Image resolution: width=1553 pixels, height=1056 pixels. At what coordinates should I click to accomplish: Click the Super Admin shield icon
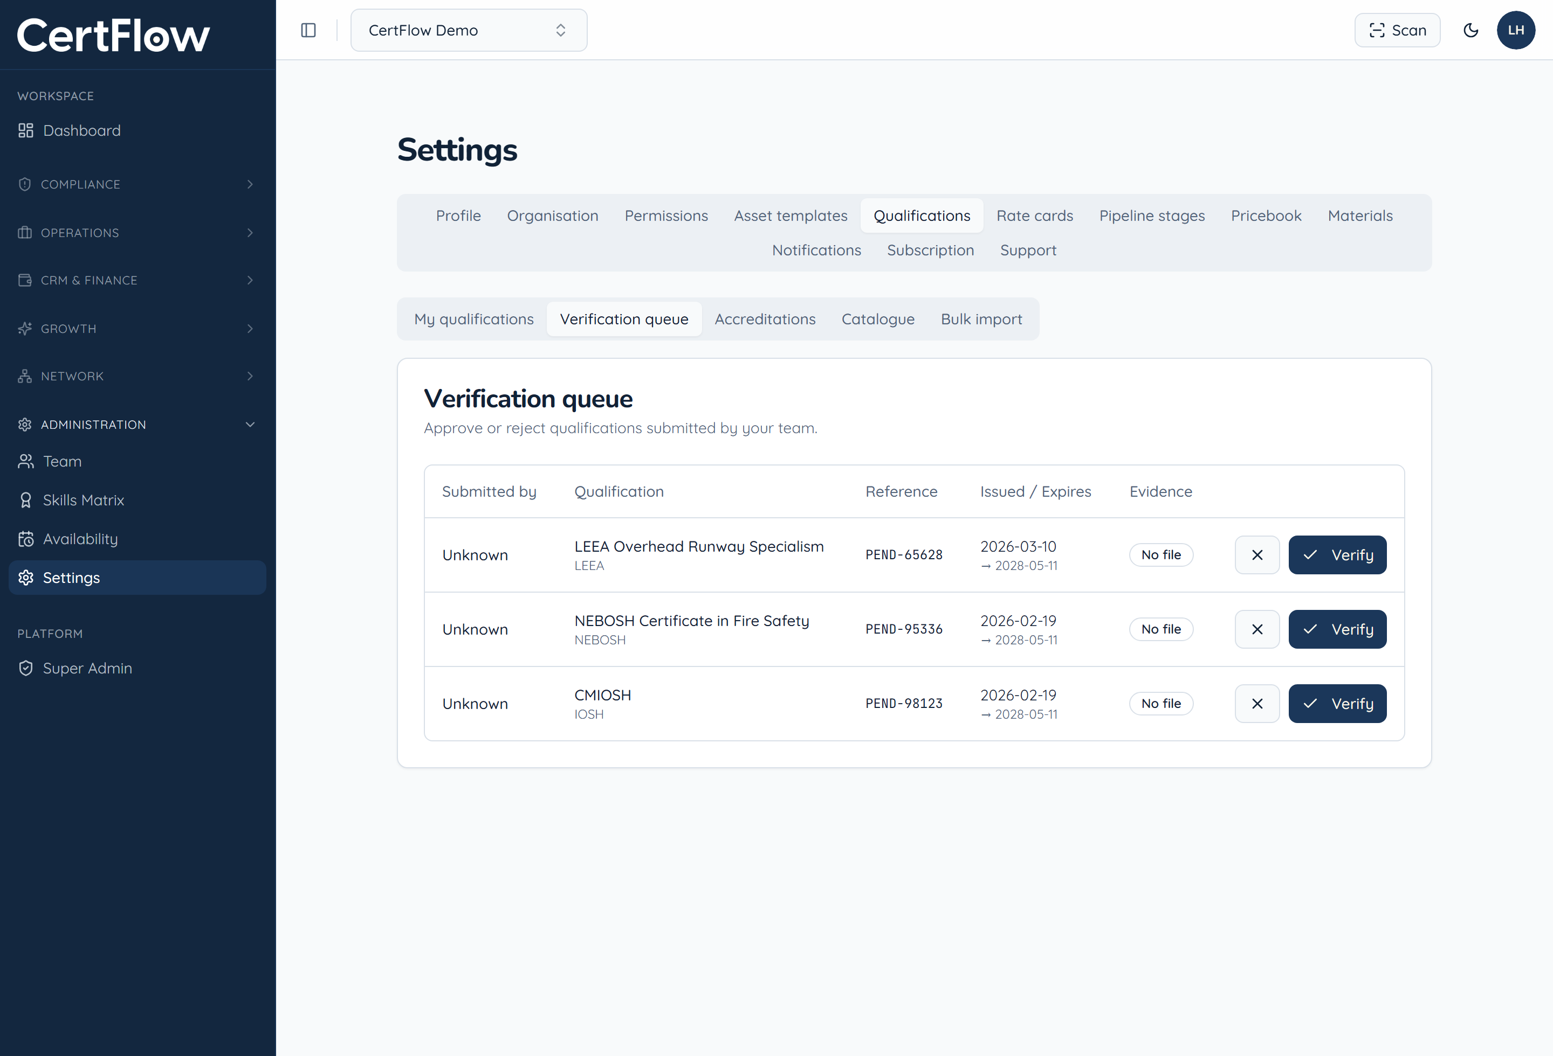25,668
